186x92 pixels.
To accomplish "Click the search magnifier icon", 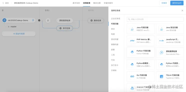I will (129, 19).
